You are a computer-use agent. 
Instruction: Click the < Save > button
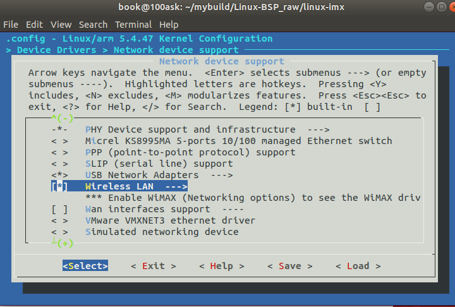[290, 266]
